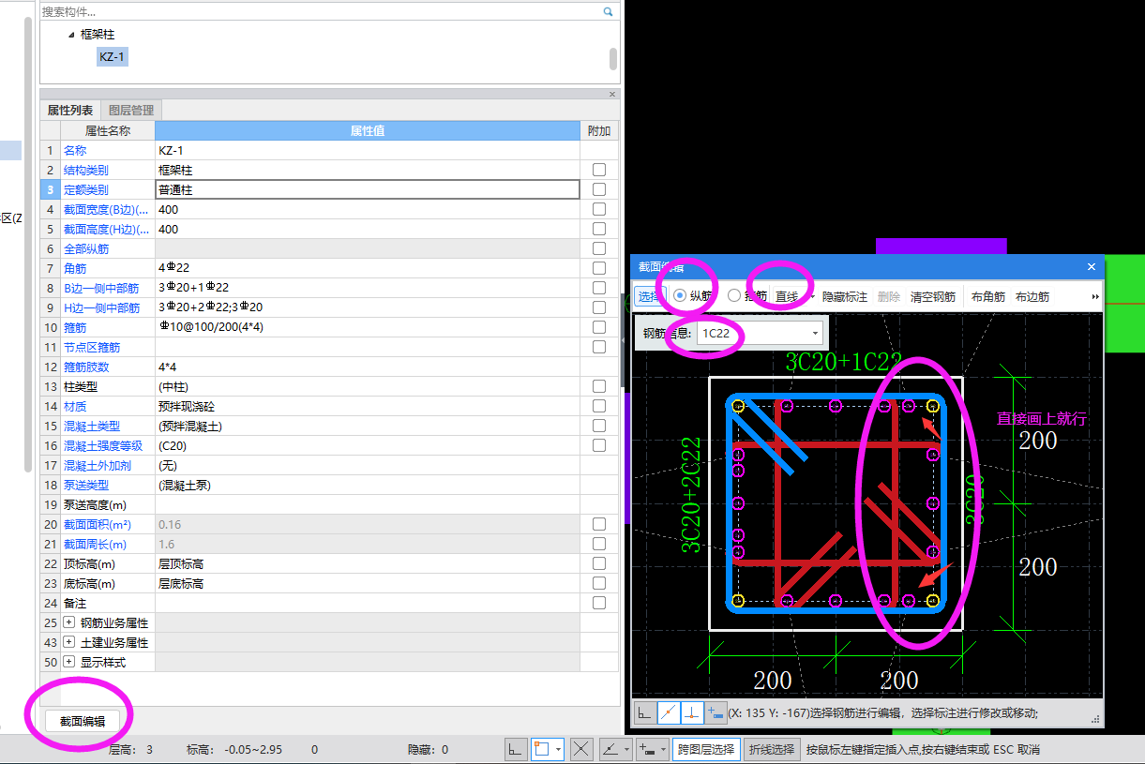Expand the 钢筋业务属性 group
This screenshot has width=1145, height=764.
tap(68, 622)
